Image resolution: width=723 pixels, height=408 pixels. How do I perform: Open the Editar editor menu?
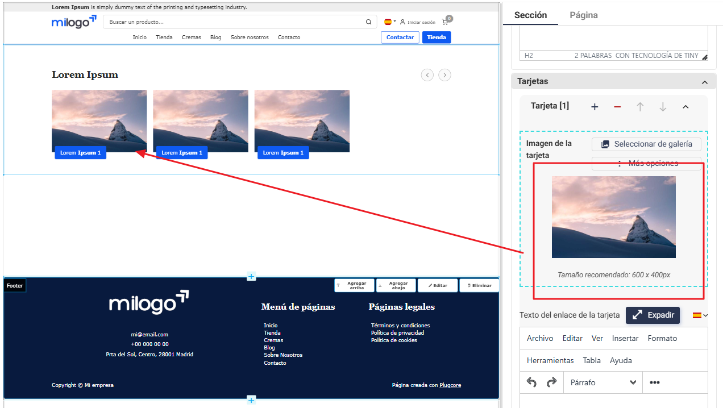tap(572, 338)
